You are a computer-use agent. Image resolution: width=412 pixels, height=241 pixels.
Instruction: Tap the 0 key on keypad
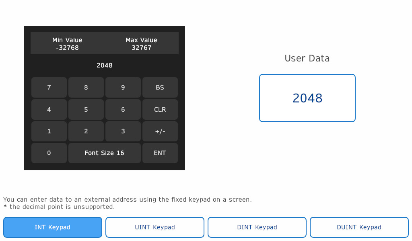(49, 153)
